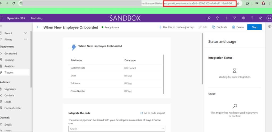Click the help question mark icon
Screen dimensions: 272x132
pyautogui.click(x=252, y=18)
